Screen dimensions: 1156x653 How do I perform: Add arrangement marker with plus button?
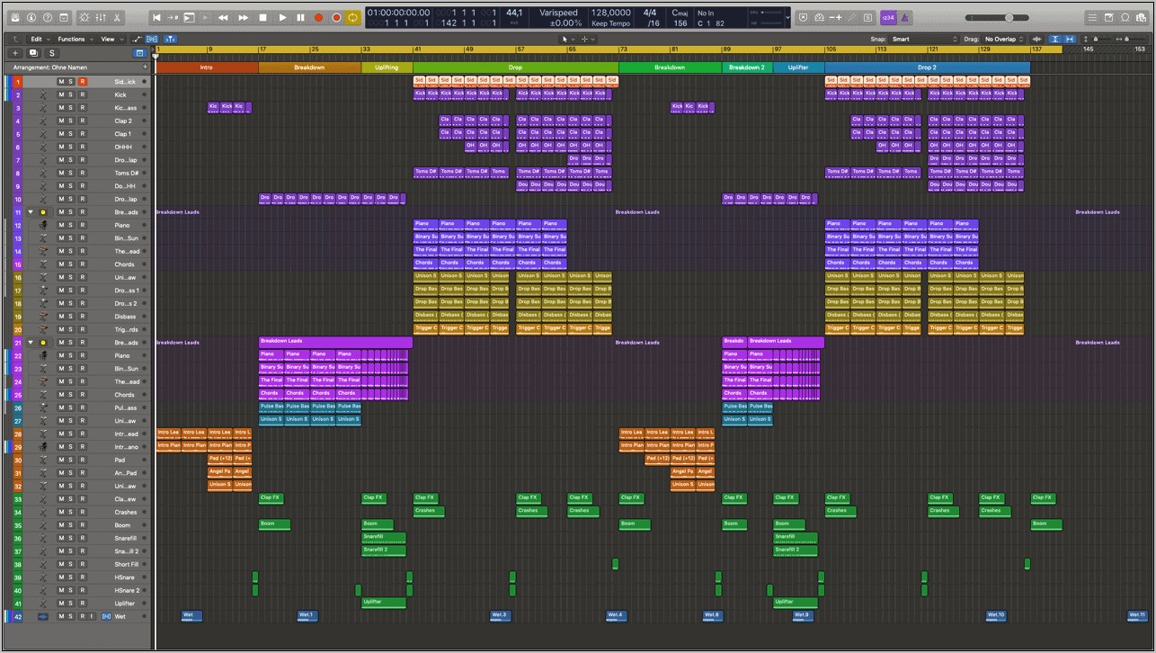(144, 67)
